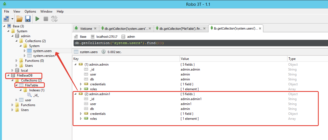
Task: Click the localhost:27017 server label
Action: [107, 37]
